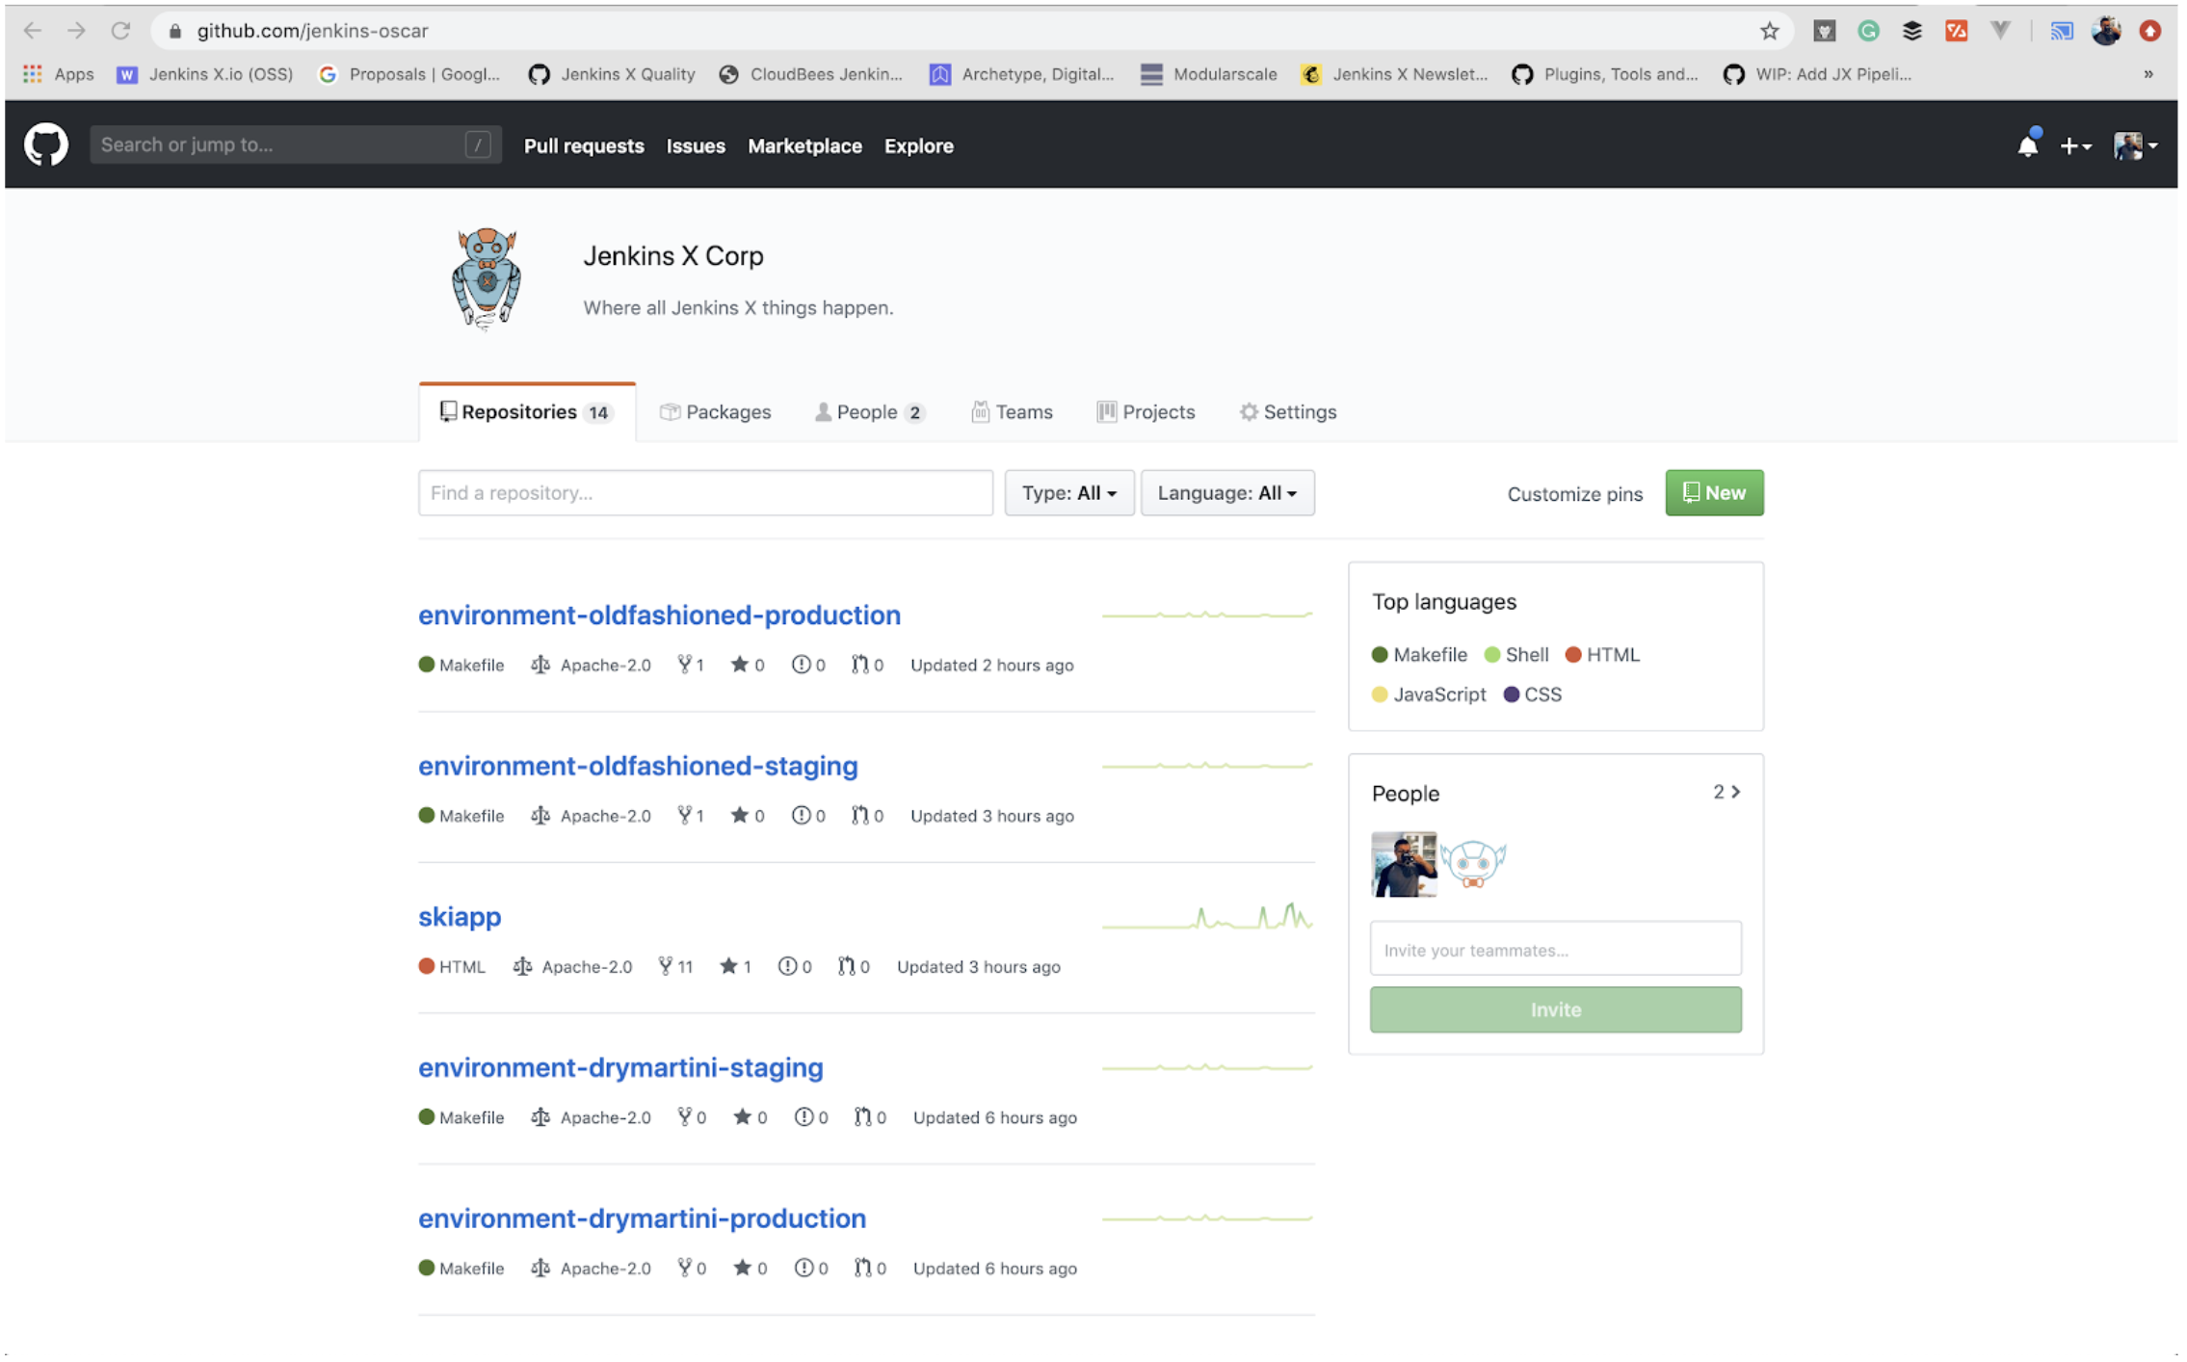This screenshot has height=1362, width=2187.
Task: Click the Customize pins link
Action: [x=1574, y=493]
